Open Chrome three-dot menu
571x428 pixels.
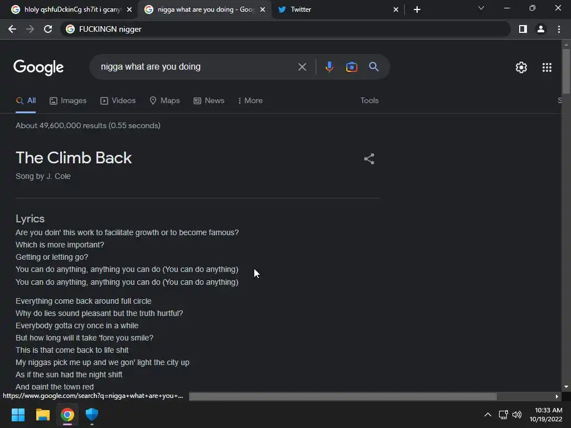559,29
